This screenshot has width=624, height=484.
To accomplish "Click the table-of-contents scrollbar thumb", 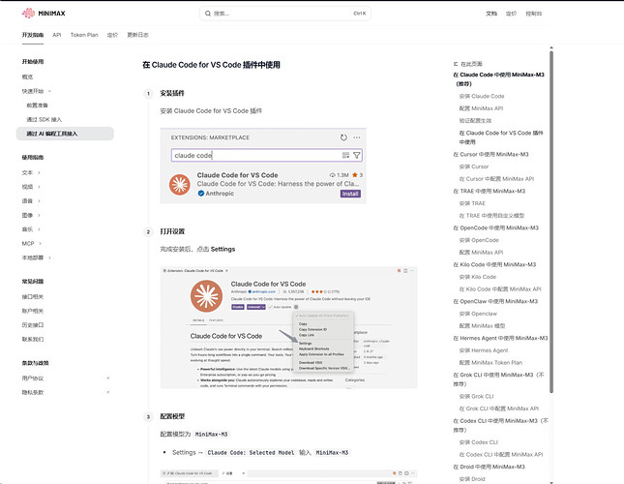I will [551, 222].
